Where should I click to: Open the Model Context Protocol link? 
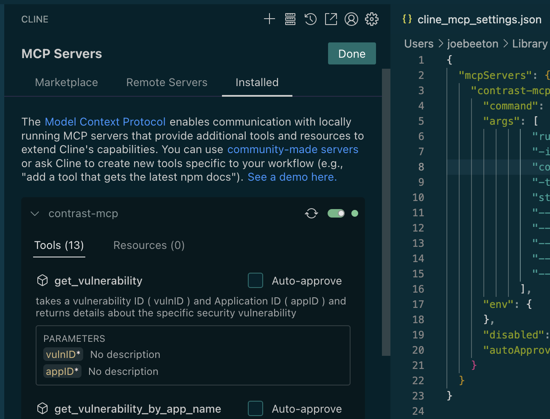[x=105, y=122]
